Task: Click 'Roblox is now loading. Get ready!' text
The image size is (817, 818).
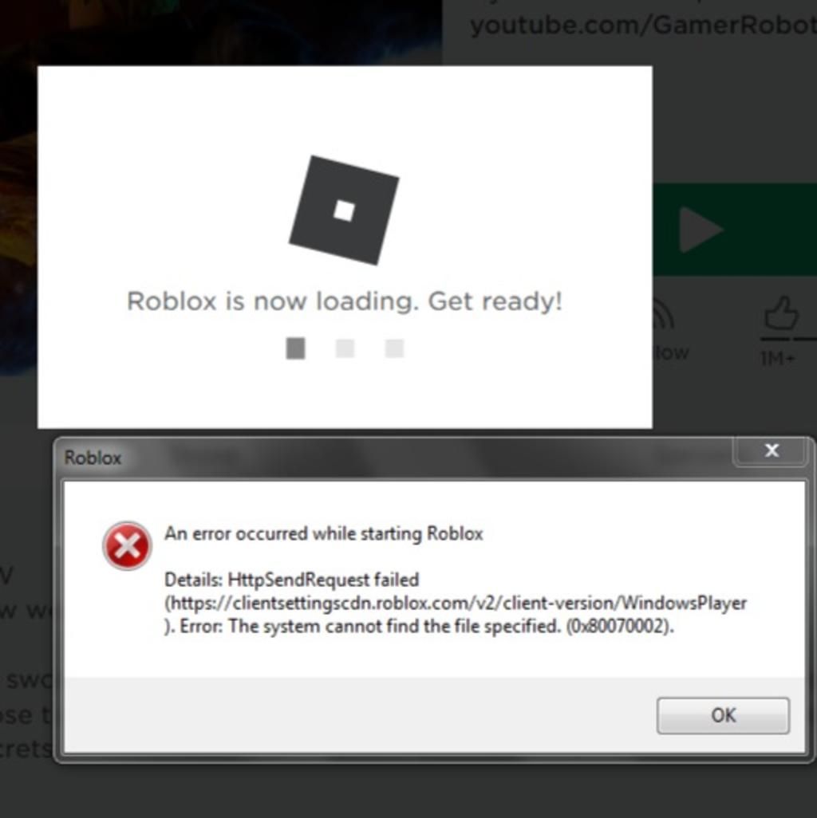Action: (345, 301)
